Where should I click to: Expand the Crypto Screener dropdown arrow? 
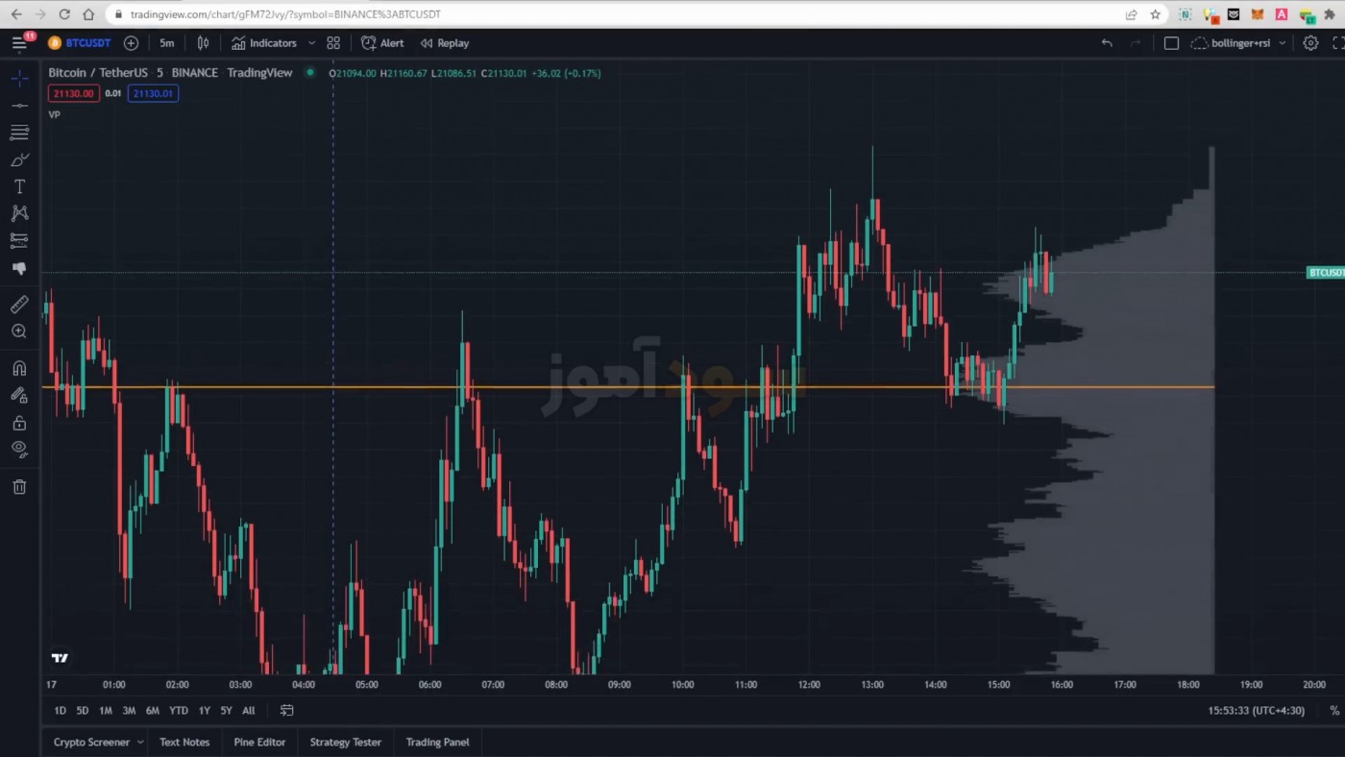140,743
